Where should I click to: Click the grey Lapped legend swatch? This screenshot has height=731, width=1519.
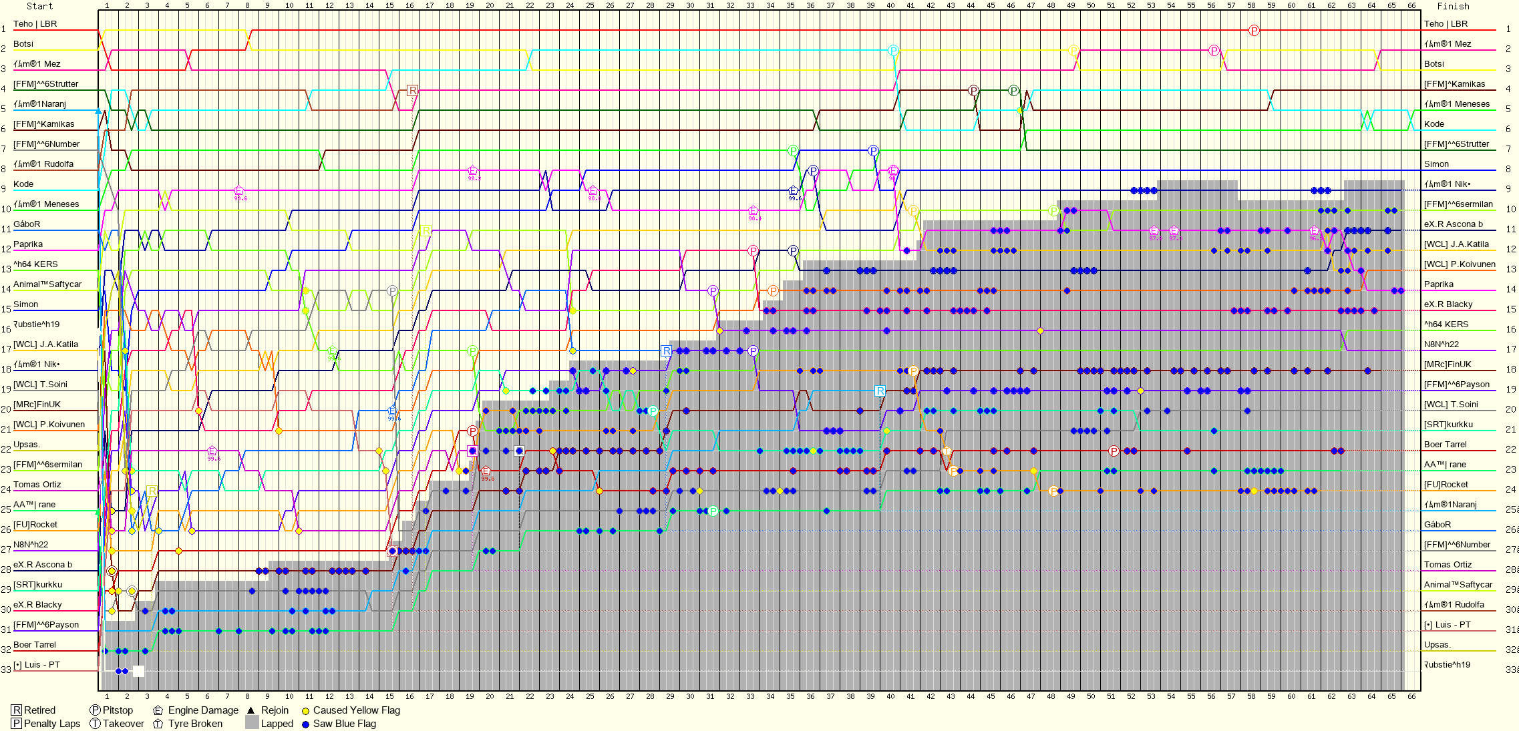252,723
